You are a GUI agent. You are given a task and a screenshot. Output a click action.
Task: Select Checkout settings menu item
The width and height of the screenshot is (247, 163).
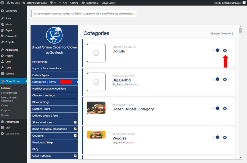pos(54,95)
